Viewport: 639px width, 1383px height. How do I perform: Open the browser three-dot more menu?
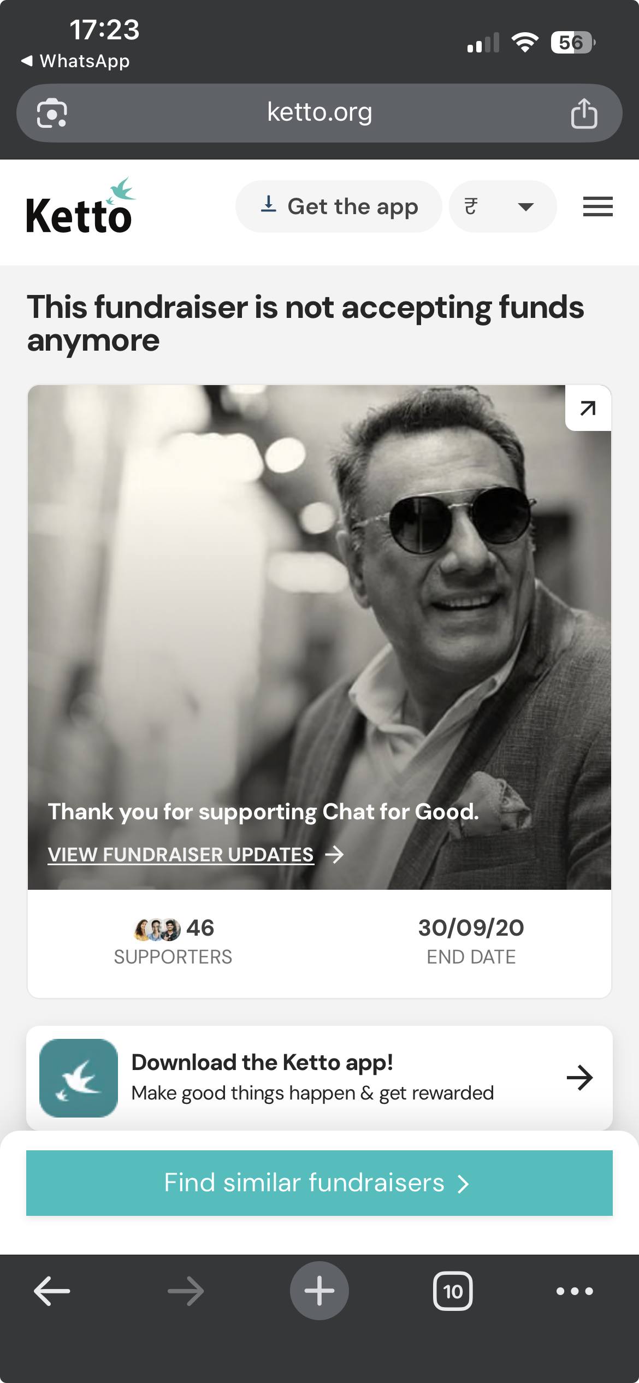575,1291
